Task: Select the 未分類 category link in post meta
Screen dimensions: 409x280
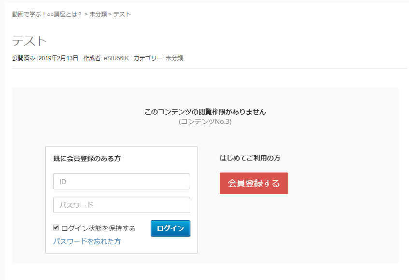Action: (174, 58)
